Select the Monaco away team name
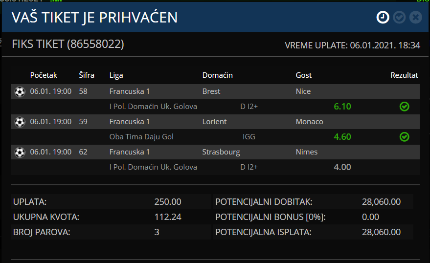 click(x=309, y=122)
